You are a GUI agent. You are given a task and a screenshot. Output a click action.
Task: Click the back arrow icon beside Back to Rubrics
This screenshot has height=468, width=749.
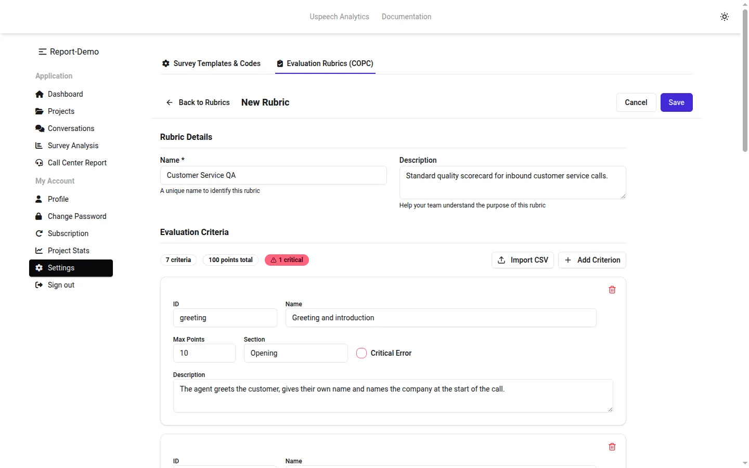pyautogui.click(x=170, y=102)
